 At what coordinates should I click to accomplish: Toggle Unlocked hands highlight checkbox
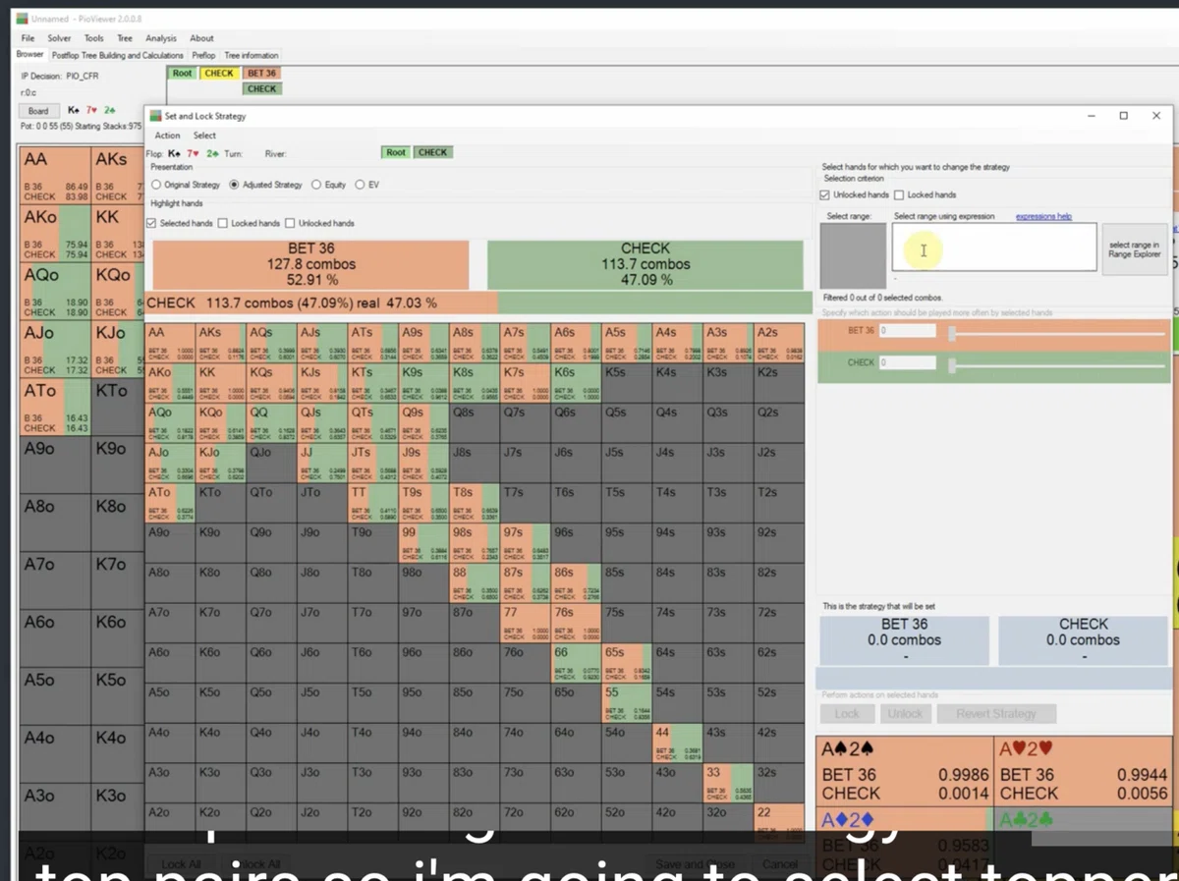coord(290,223)
